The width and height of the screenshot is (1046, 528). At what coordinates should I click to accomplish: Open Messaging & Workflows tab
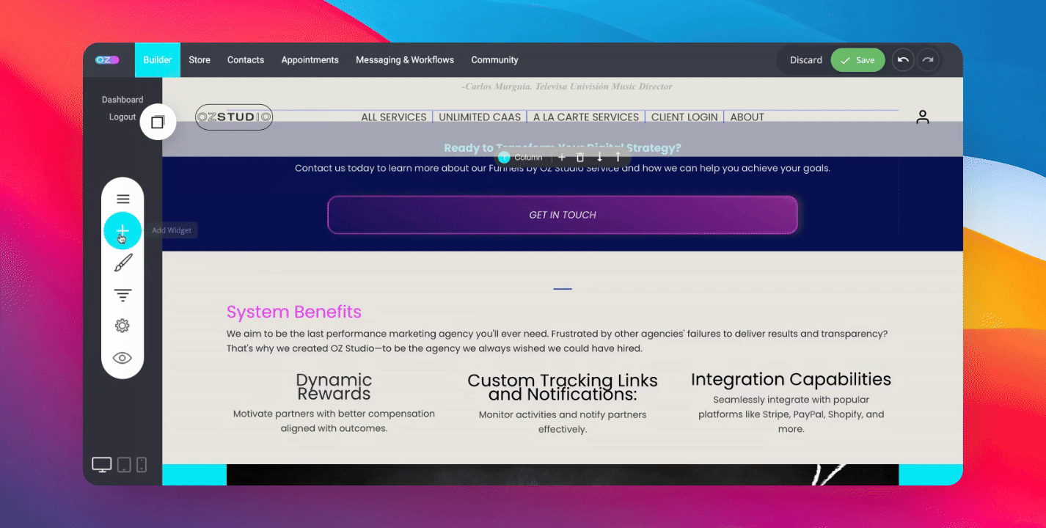[x=405, y=60]
